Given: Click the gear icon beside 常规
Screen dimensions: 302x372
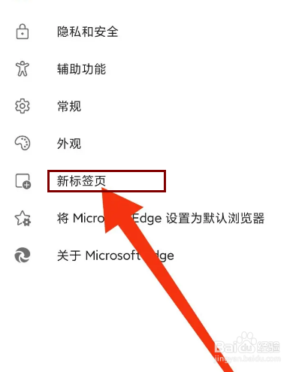Looking at the screenshot, I should click(23, 106).
